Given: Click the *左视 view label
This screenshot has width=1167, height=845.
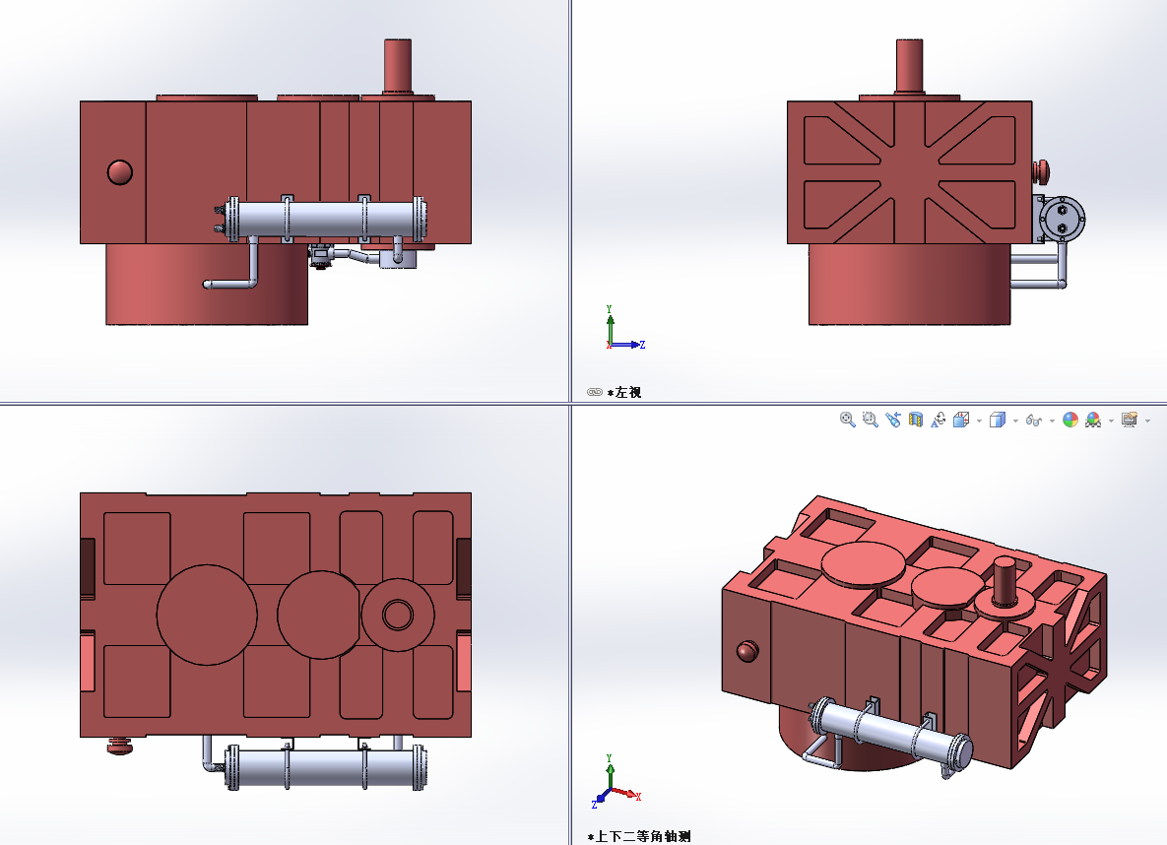Looking at the screenshot, I should 624,392.
